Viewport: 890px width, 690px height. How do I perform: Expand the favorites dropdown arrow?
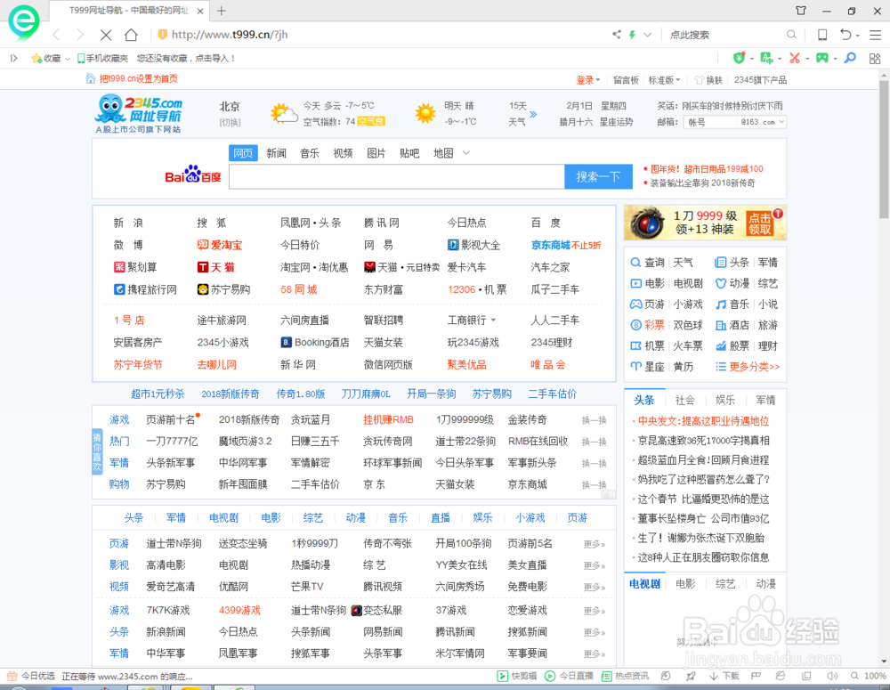(x=68, y=59)
